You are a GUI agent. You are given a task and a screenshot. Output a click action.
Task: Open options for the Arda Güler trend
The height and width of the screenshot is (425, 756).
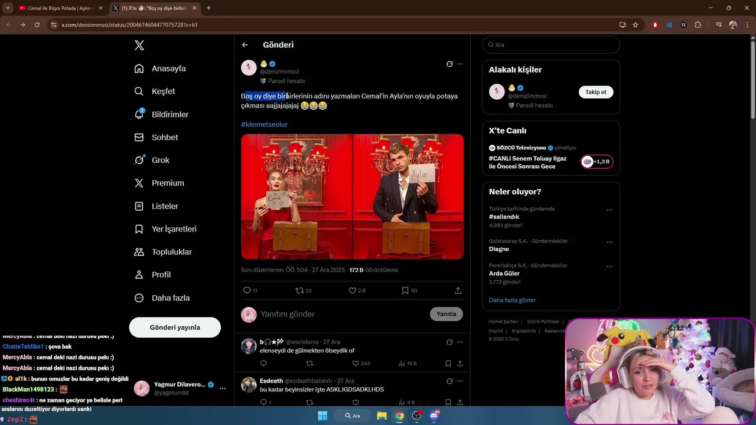click(610, 267)
